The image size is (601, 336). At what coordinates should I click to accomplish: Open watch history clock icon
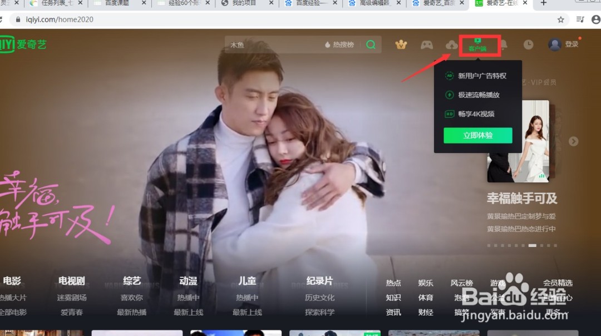click(x=528, y=45)
